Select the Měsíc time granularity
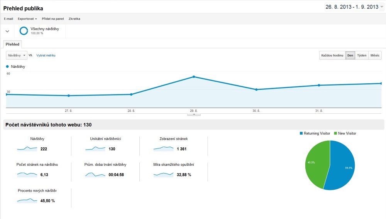This screenshot has width=386, height=219. point(375,55)
